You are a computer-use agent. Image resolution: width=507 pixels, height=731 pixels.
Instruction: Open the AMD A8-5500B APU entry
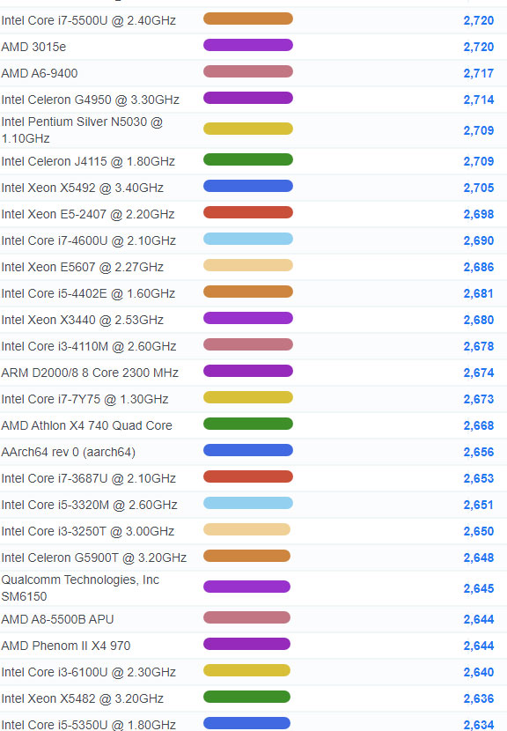(58, 619)
